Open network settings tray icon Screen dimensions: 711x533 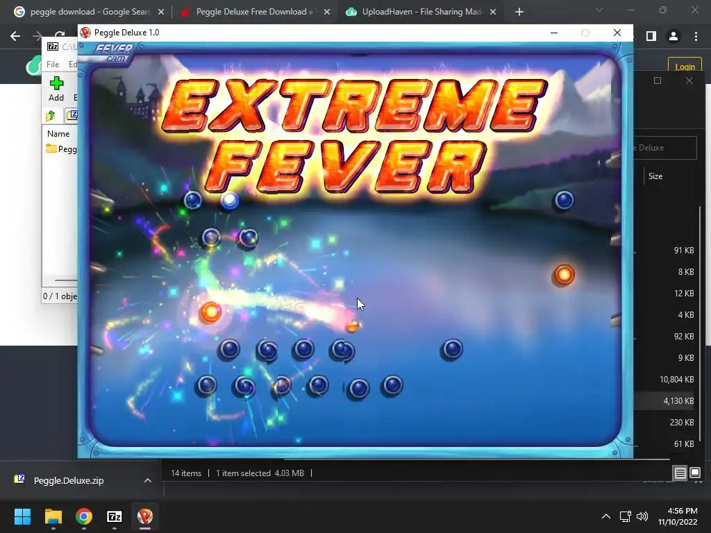(626, 516)
